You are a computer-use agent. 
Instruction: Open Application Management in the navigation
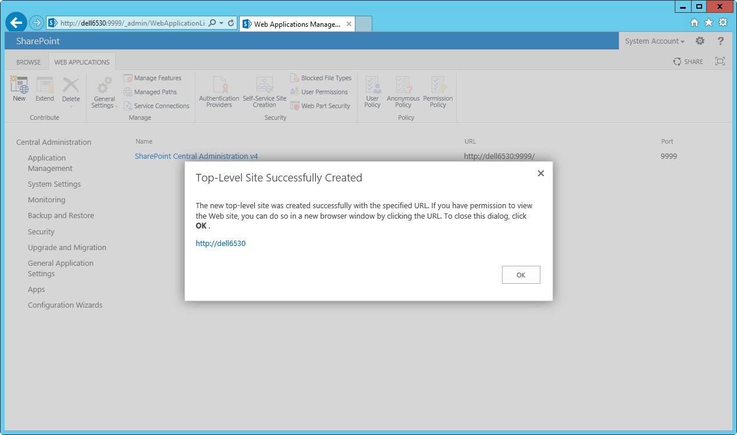click(x=50, y=163)
